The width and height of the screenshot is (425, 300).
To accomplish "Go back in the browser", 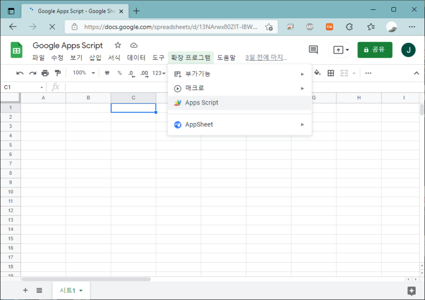I will point(13,26).
